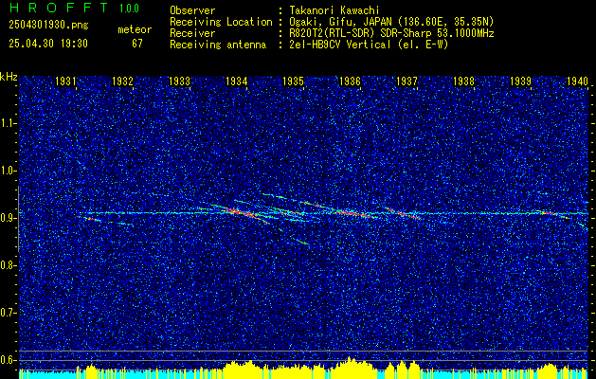The image size is (596, 379).
Task: Click the 1.1 kHz frequency label
Action: [x=9, y=123]
